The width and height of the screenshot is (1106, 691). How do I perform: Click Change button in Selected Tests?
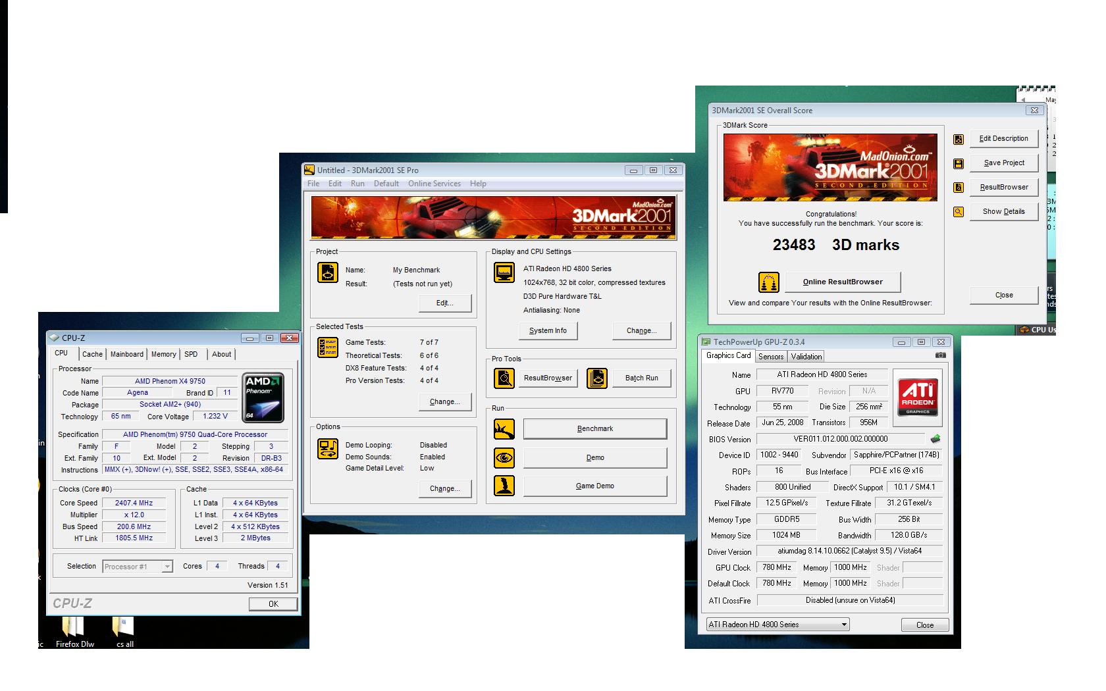(445, 401)
